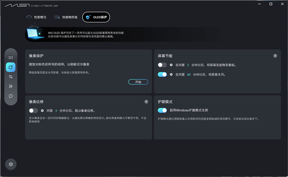
Task: Click the shield icon on OLED保护 tab
Action: coord(88,17)
